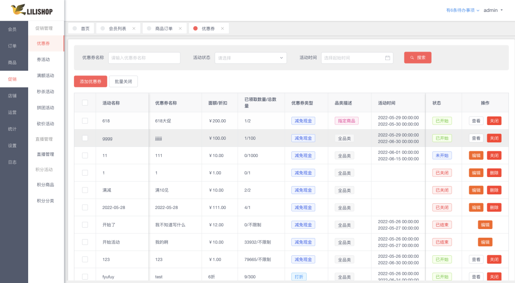This screenshot has width=515, height=283.
Task: Go to 满额活动 submenu
Action: (x=46, y=75)
